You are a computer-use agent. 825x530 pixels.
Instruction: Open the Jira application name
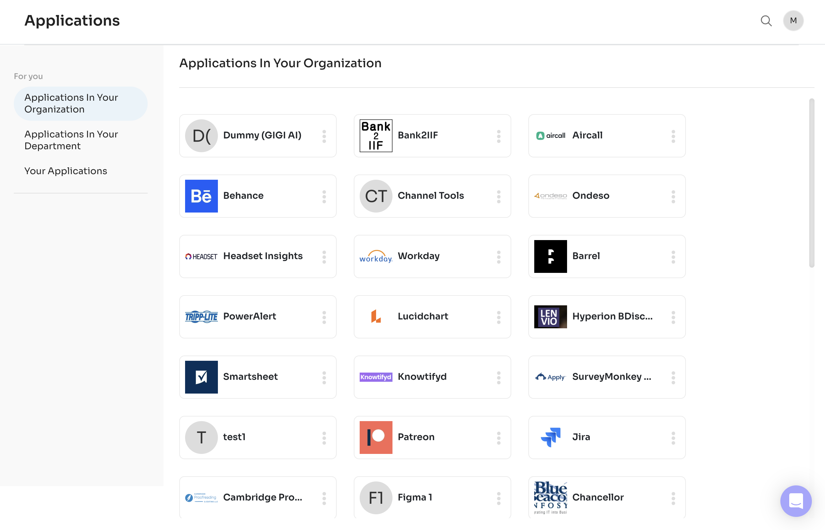coord(581,437)
